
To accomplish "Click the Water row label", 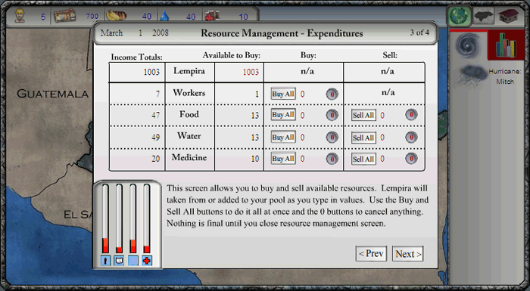I will [189, 136].
